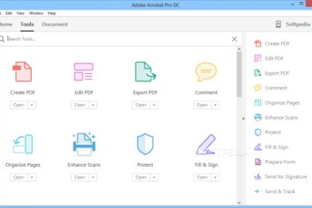Viewport: 312px width, 208px height.
Task: Expand the Enhance Scans Open dropdown arrow
Action: 93,177
